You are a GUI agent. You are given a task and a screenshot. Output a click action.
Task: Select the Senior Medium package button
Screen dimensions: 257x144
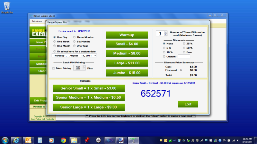(89, 98)
